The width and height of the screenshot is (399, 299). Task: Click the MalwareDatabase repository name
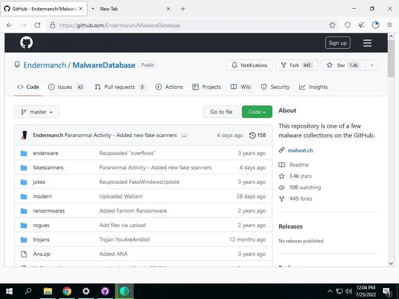click(104, 65)
